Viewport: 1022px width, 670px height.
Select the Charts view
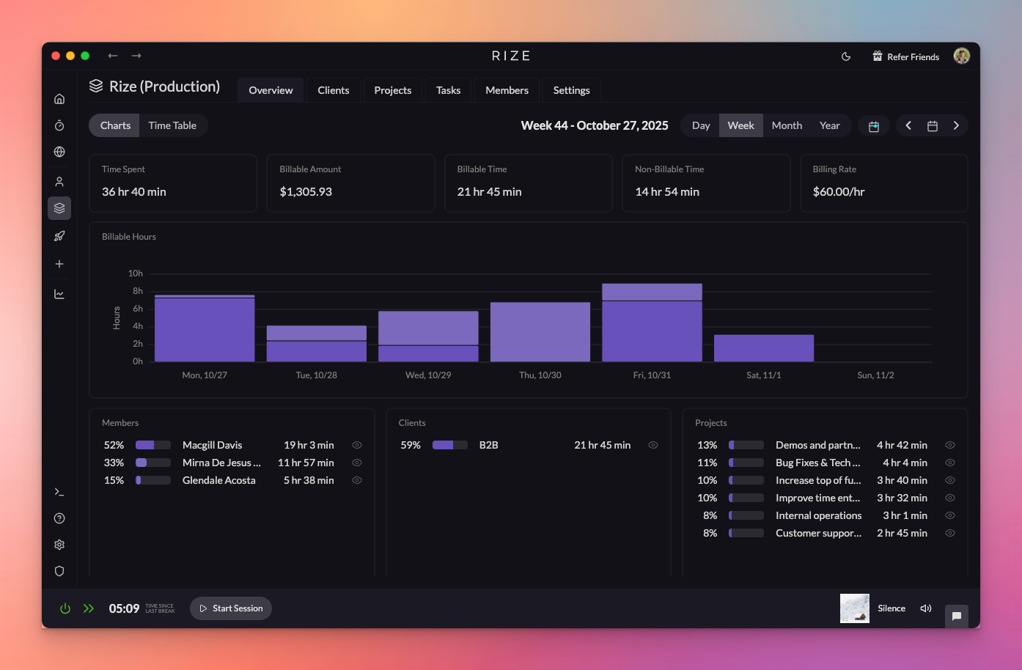pyautogui.click(x=115, y=125)
